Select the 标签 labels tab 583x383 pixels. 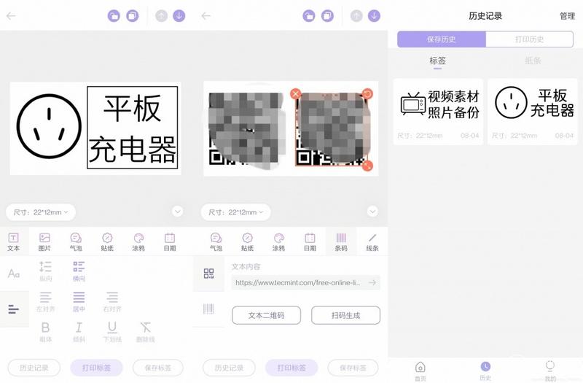pos(438,61)
